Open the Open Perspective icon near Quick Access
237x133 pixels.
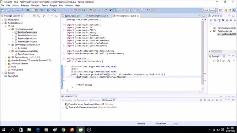point(220,10)
